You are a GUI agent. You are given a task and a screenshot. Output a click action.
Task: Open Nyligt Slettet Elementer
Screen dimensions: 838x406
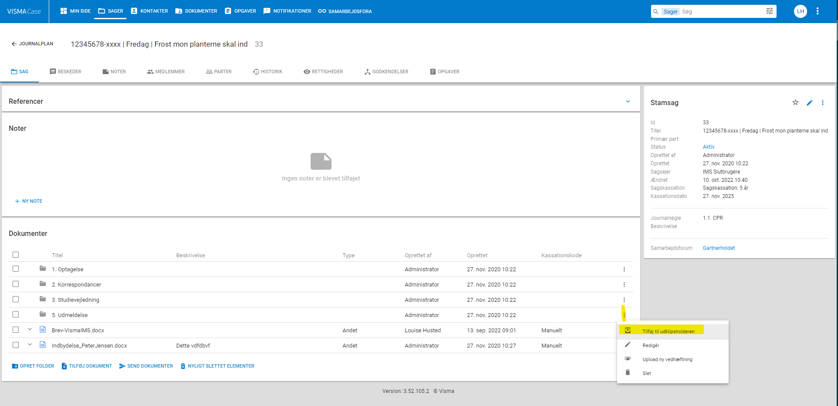pos(217,366)
